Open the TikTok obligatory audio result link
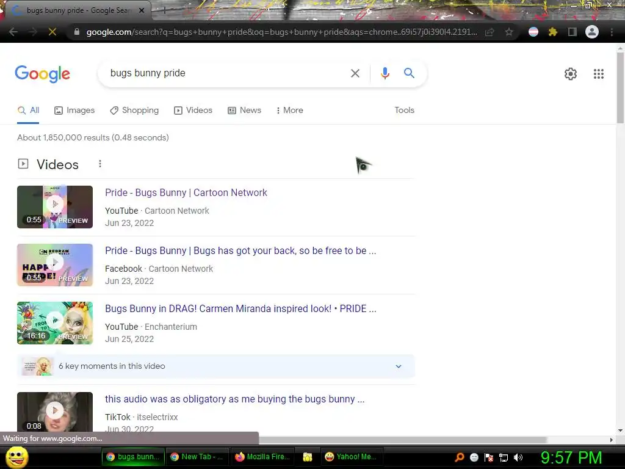The height and width of the screenshot is (469, 625). tap(234, 399)
